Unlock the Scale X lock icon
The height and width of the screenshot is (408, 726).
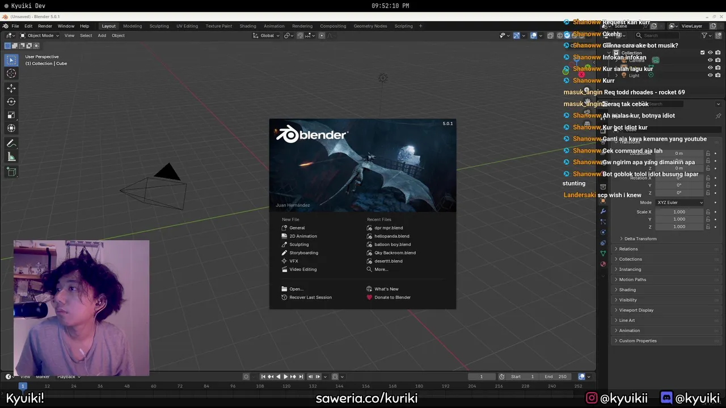click(708, 212)
